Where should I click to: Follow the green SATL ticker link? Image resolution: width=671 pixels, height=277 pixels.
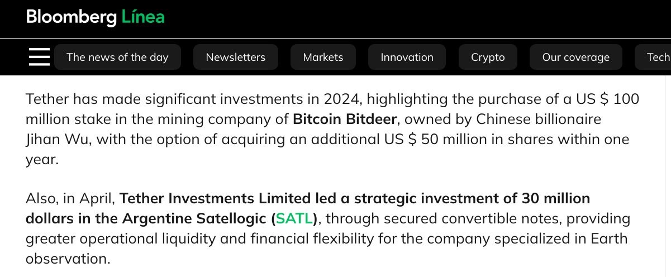tap(295, 218)
